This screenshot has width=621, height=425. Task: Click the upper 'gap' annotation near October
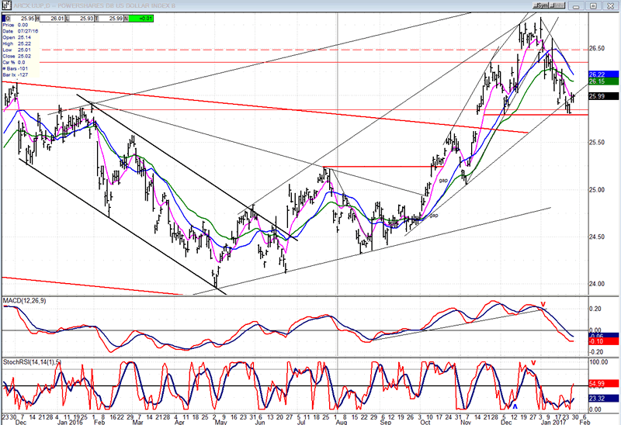[443, 181]
